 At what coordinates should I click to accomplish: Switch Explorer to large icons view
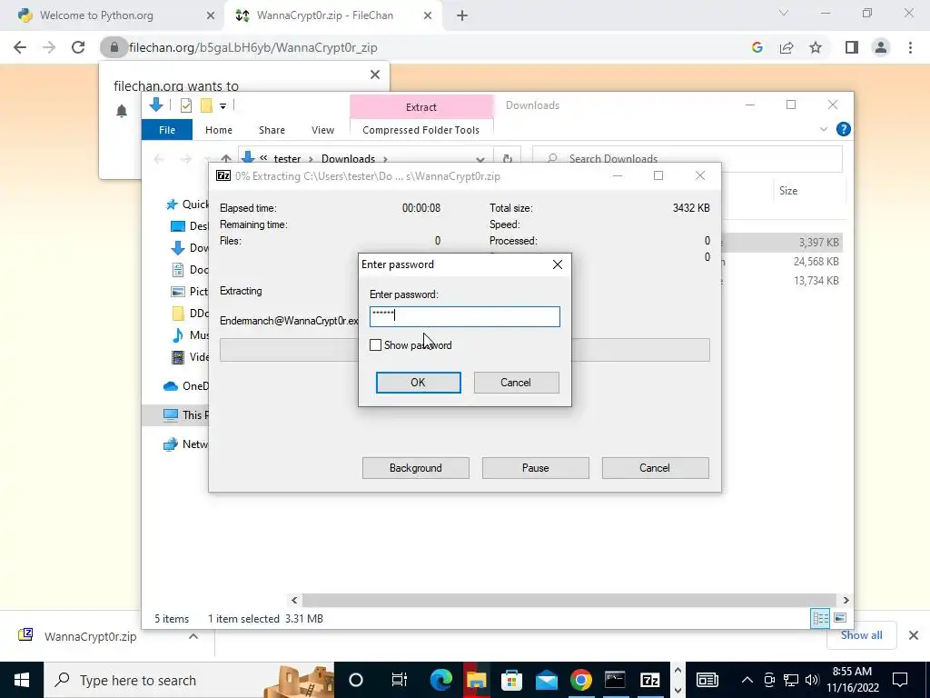840,618
